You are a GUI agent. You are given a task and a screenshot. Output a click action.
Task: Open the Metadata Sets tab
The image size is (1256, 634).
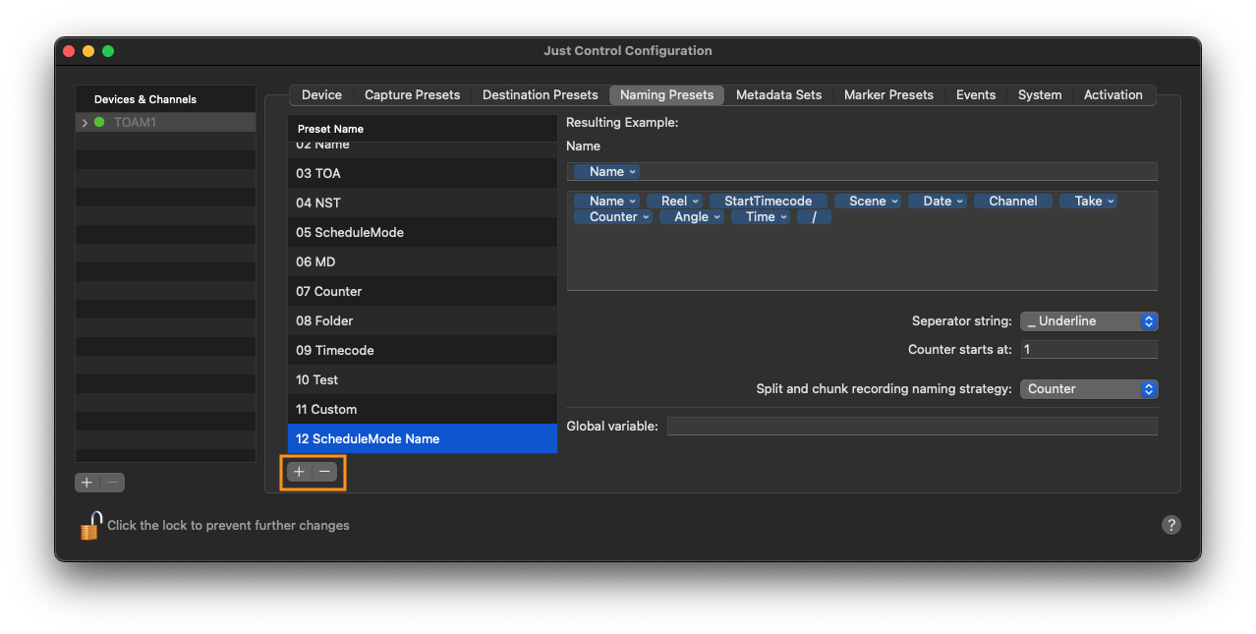pos(778,95)
